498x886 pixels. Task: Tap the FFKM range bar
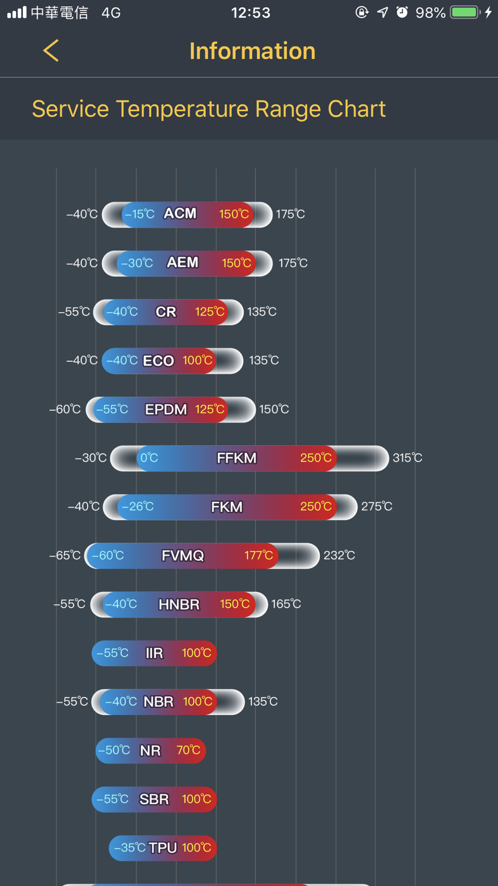click(249, 458)
